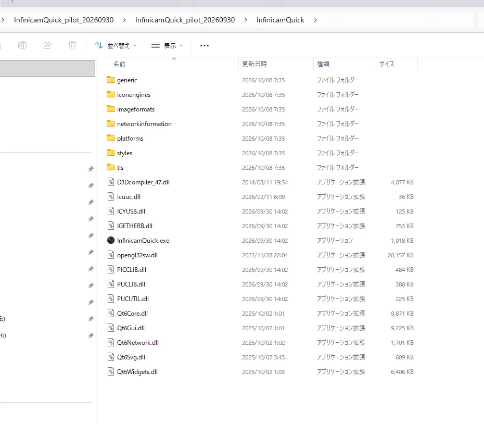
Task: Click the Share toolbar icon
Action: point(47,45)
